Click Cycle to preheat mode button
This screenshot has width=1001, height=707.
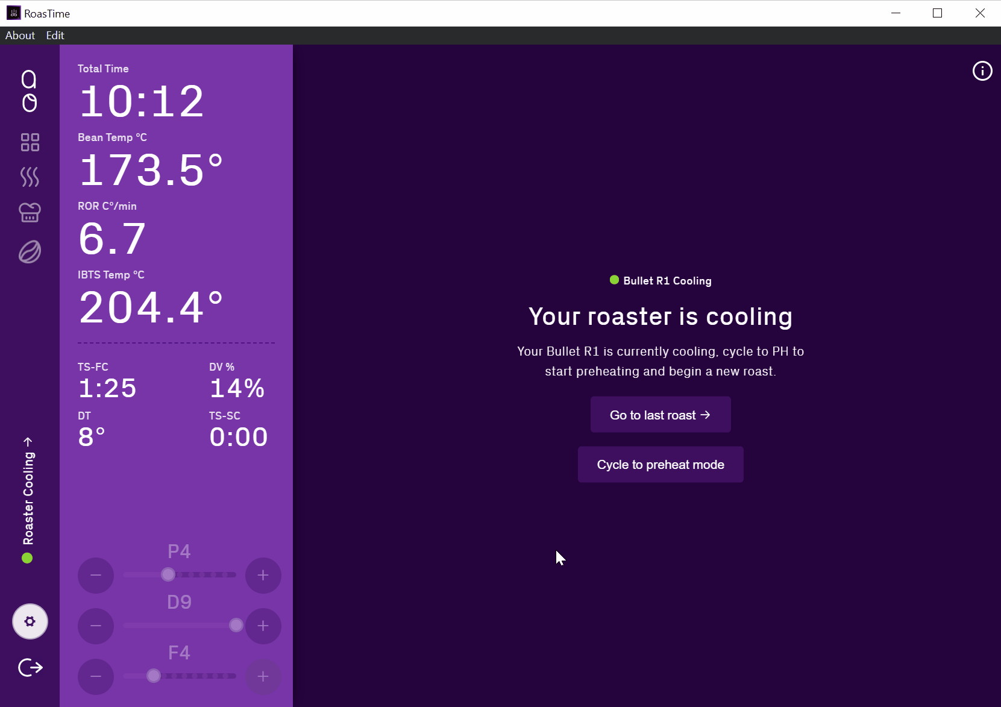pos(660,465)
